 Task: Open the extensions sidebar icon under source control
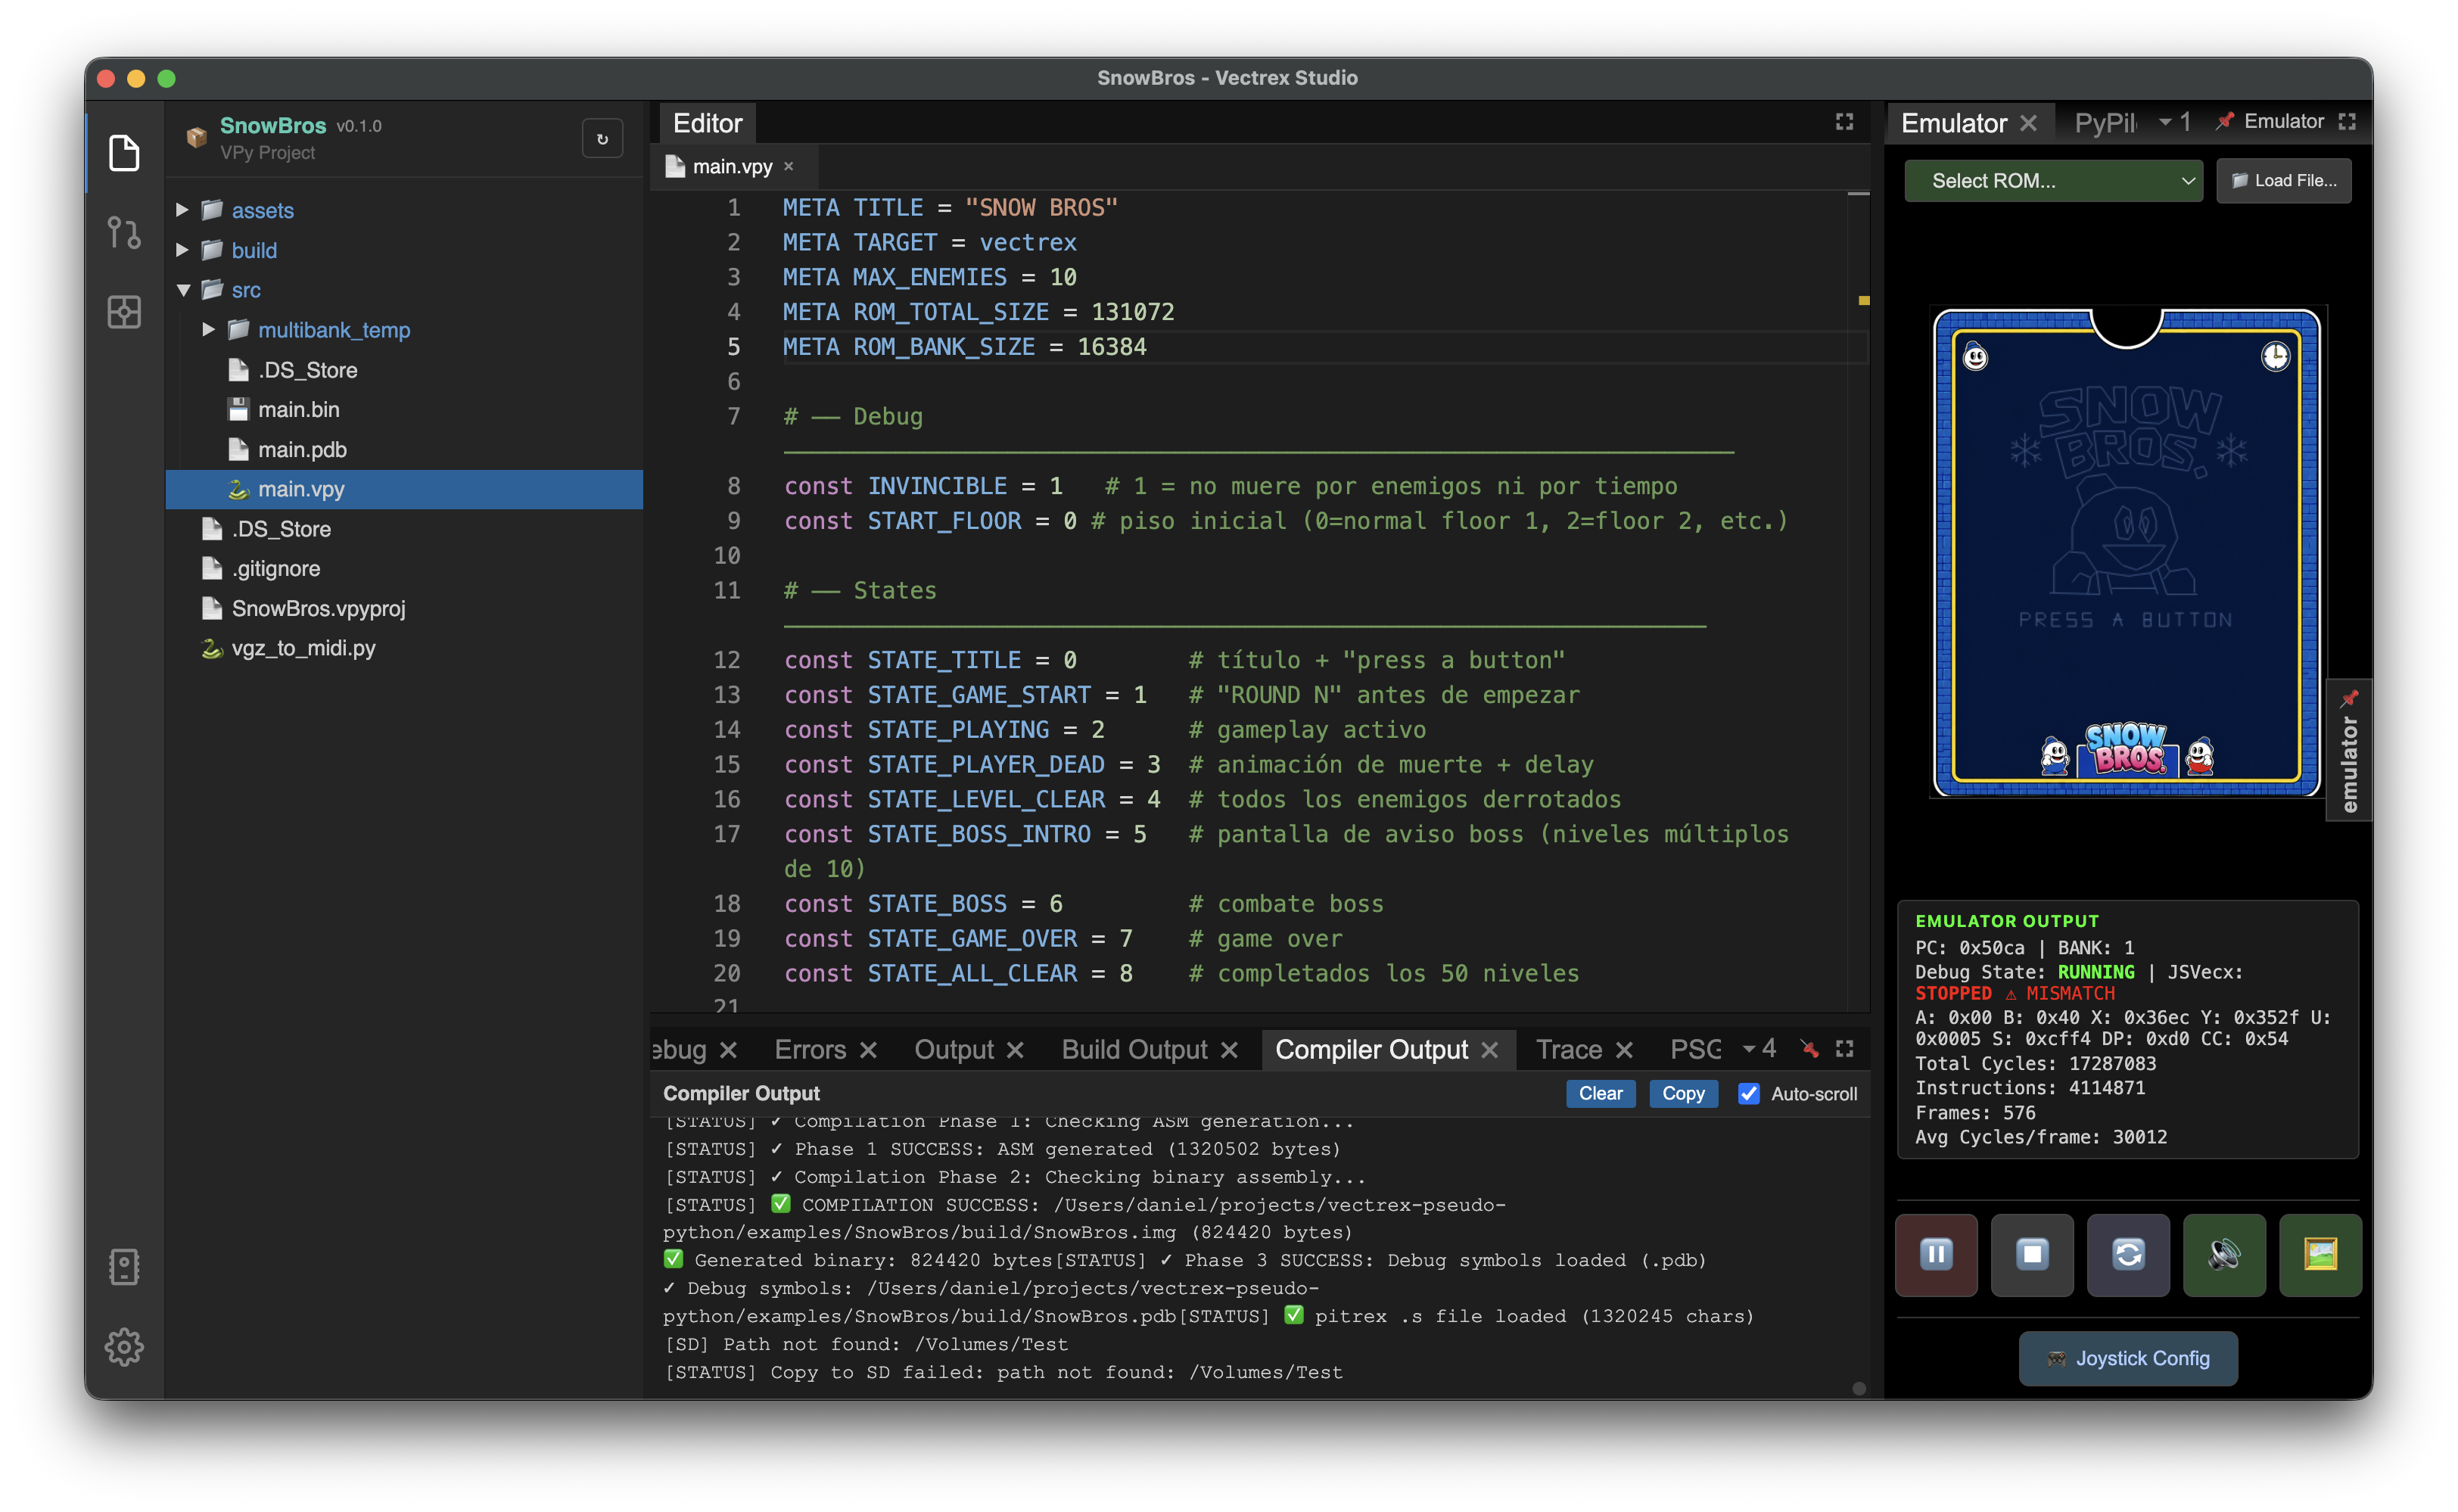124,312
